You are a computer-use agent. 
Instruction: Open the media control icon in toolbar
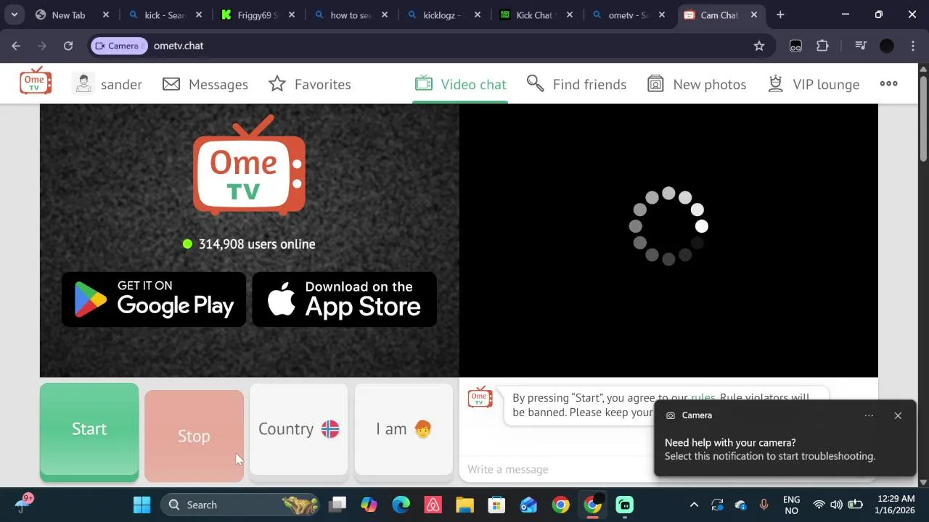coord(861,46)
